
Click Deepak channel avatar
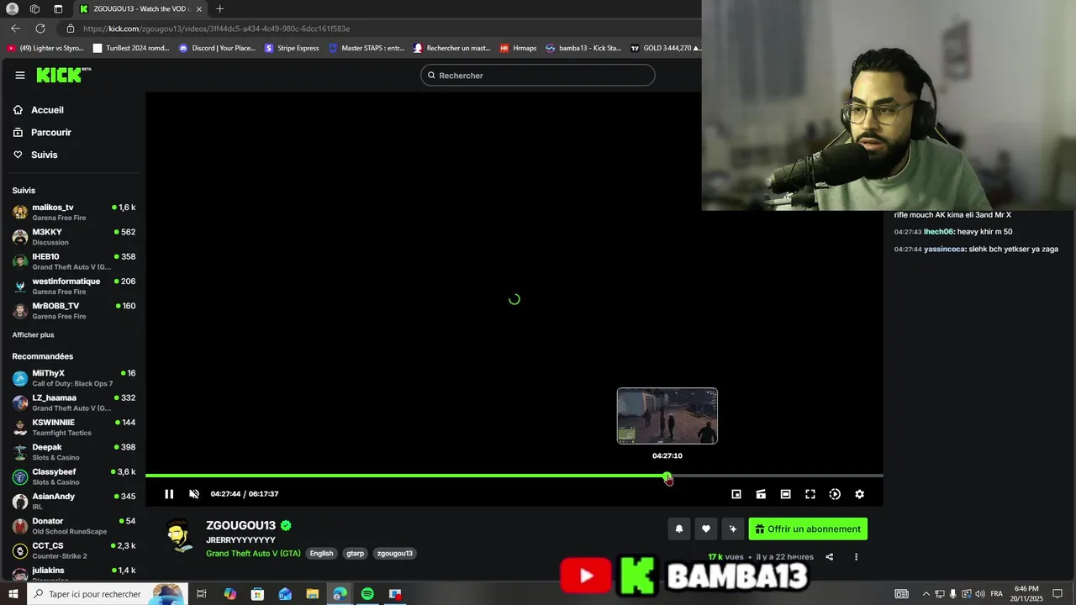(x=20, y=452)
